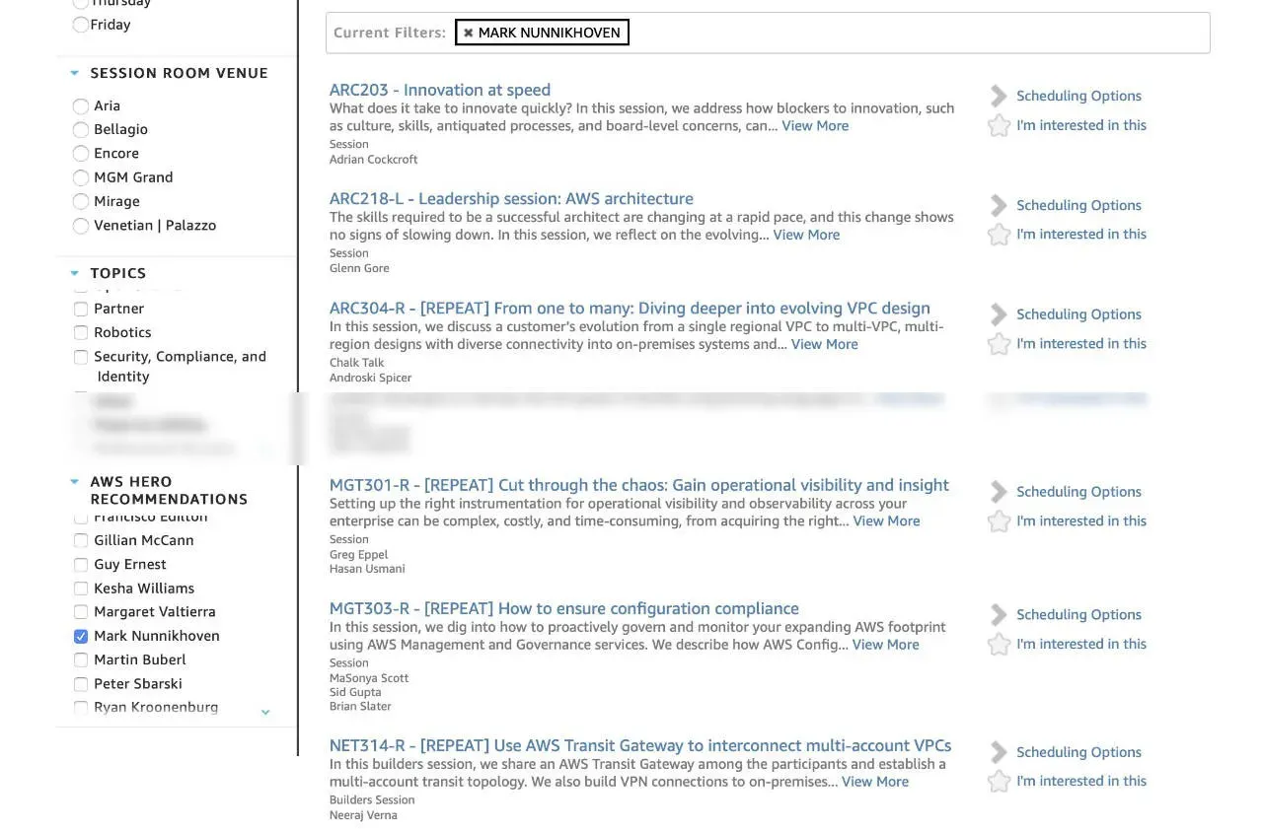Select the Bellagio venue radio button
Screen dimensions: 1263x832
80,129
